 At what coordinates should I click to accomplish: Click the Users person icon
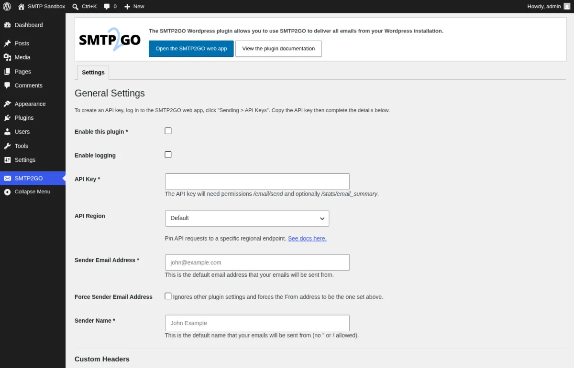click(x=7, y=132)
